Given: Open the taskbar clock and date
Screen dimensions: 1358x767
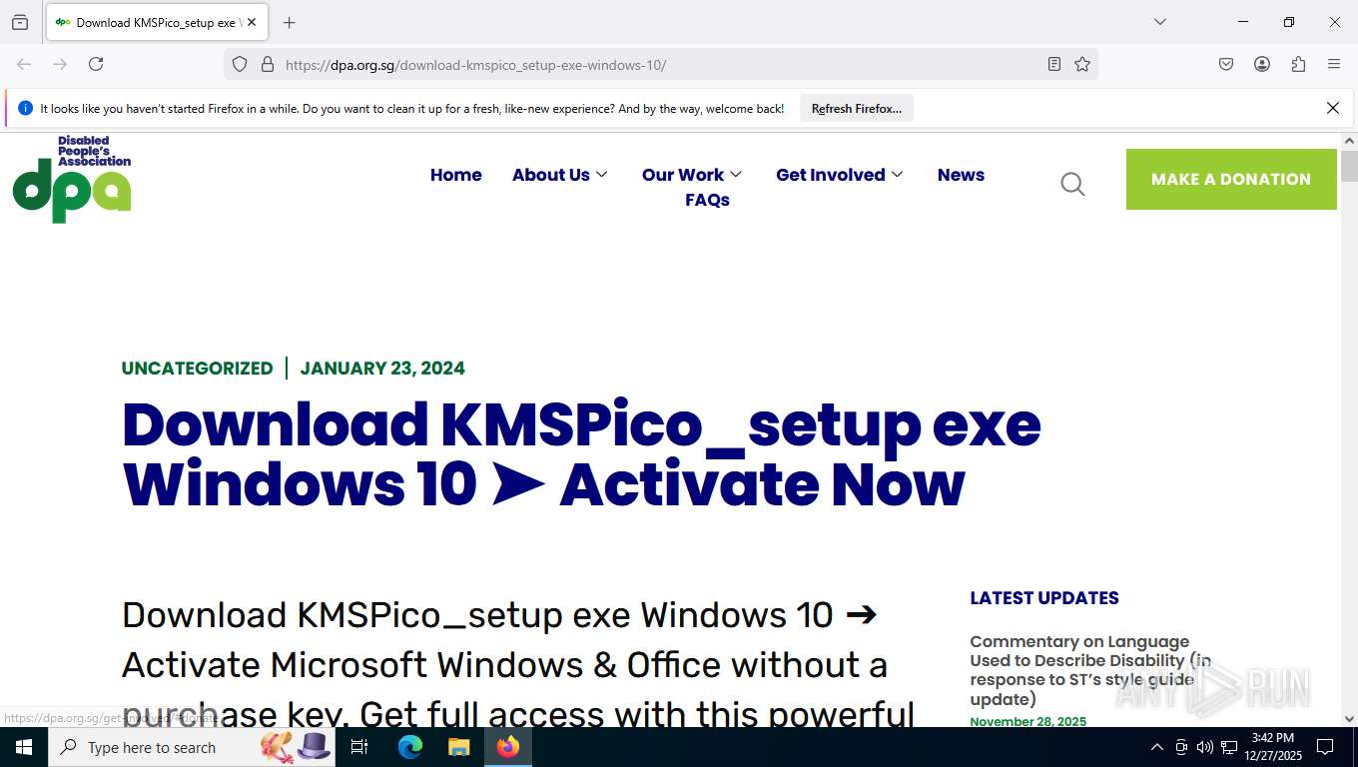Looking at the screenshot, I should pos(1272,747).
